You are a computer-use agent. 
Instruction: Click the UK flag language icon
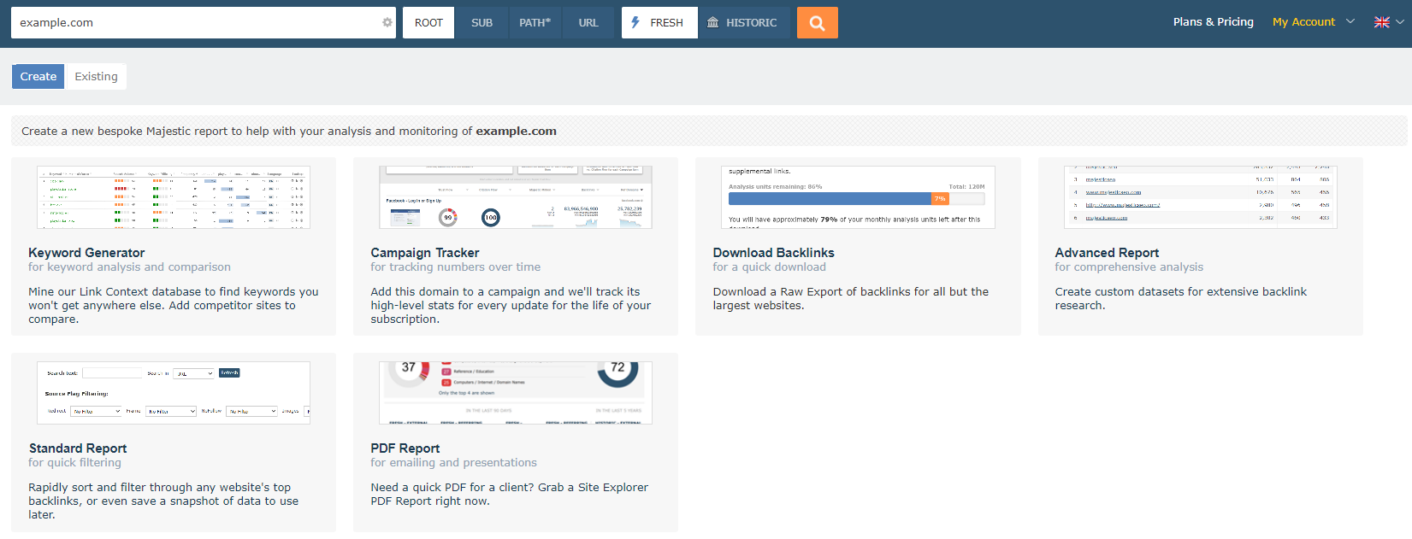(1381, 22)
